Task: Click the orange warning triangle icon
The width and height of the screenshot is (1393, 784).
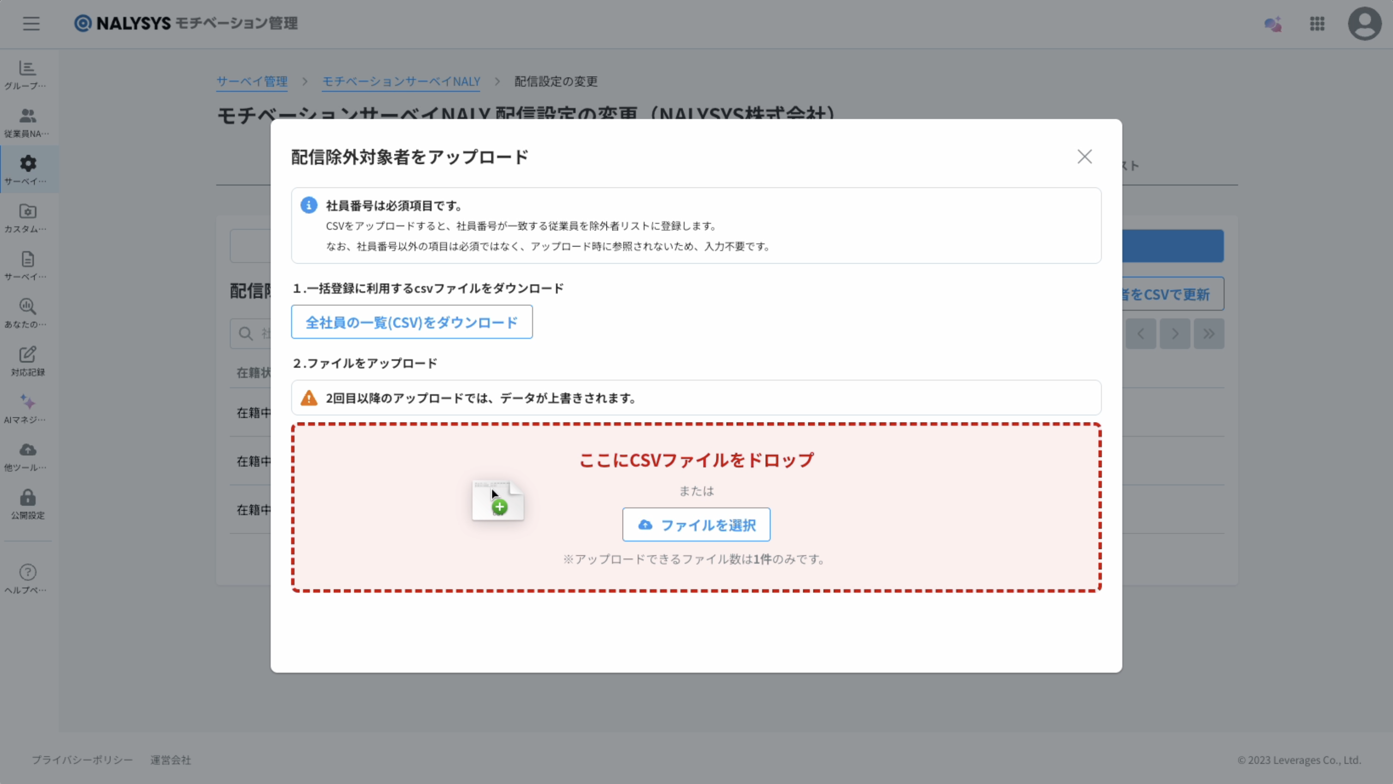Action: [309, 398]
